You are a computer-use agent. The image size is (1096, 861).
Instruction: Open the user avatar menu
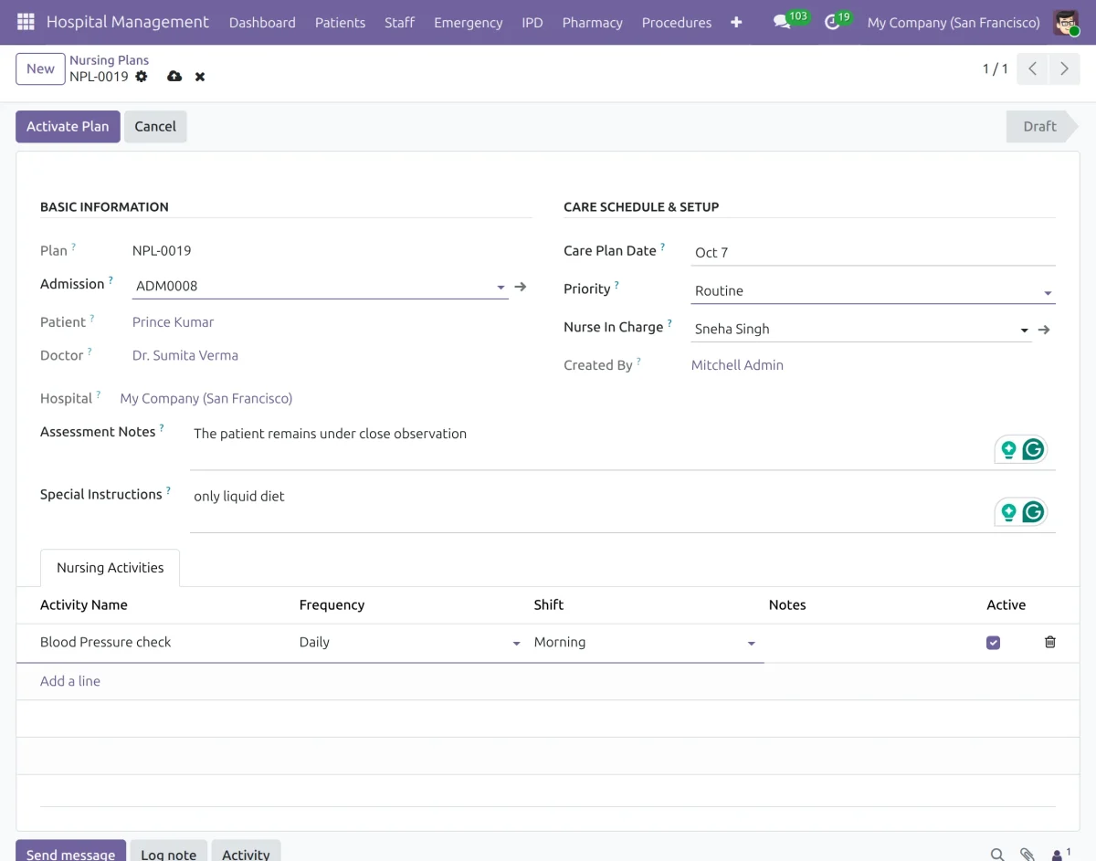(x=1066, y=22)
